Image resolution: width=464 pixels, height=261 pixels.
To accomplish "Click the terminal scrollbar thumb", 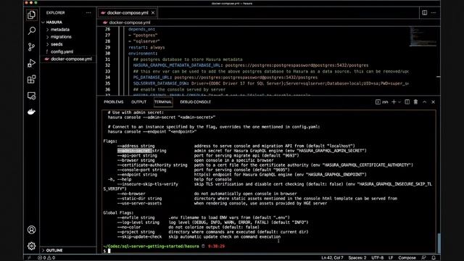I will [439, 243].
